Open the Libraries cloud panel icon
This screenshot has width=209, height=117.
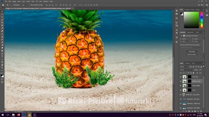tap(207, 15)
